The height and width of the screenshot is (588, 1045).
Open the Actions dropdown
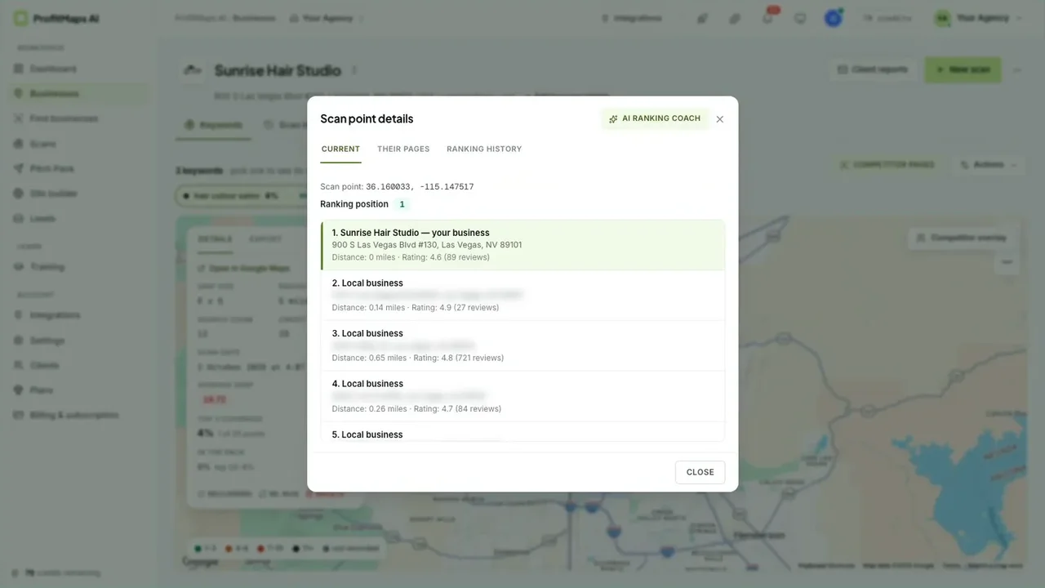pos(989,165)
